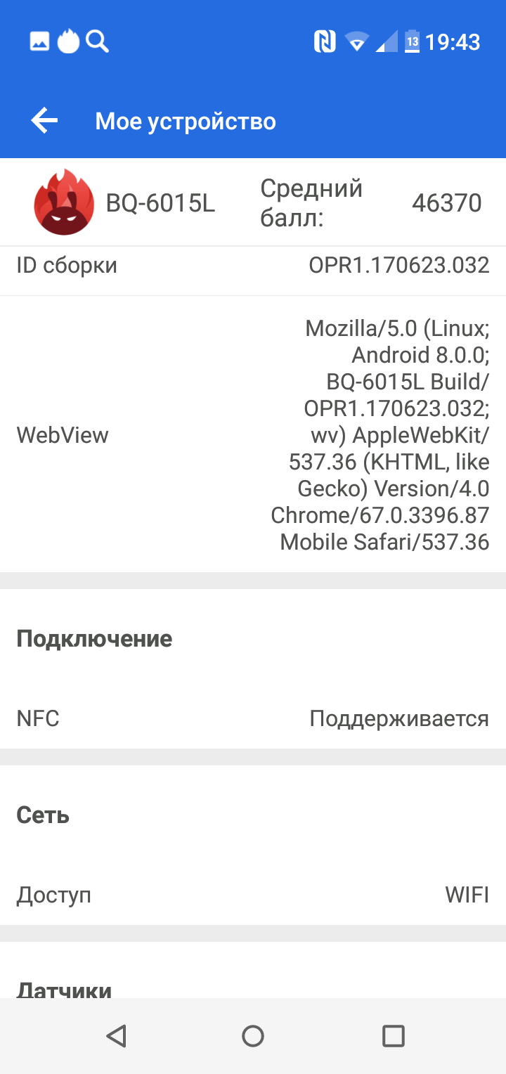Tap the search magnifier notification icon
Image resolution: width=506 pixels, height=1074 pixels.
tap(98, 42)
